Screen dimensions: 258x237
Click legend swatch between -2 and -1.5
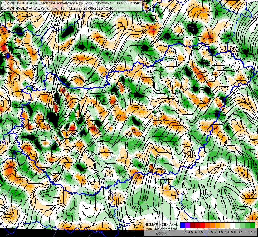tap(218, 225)
